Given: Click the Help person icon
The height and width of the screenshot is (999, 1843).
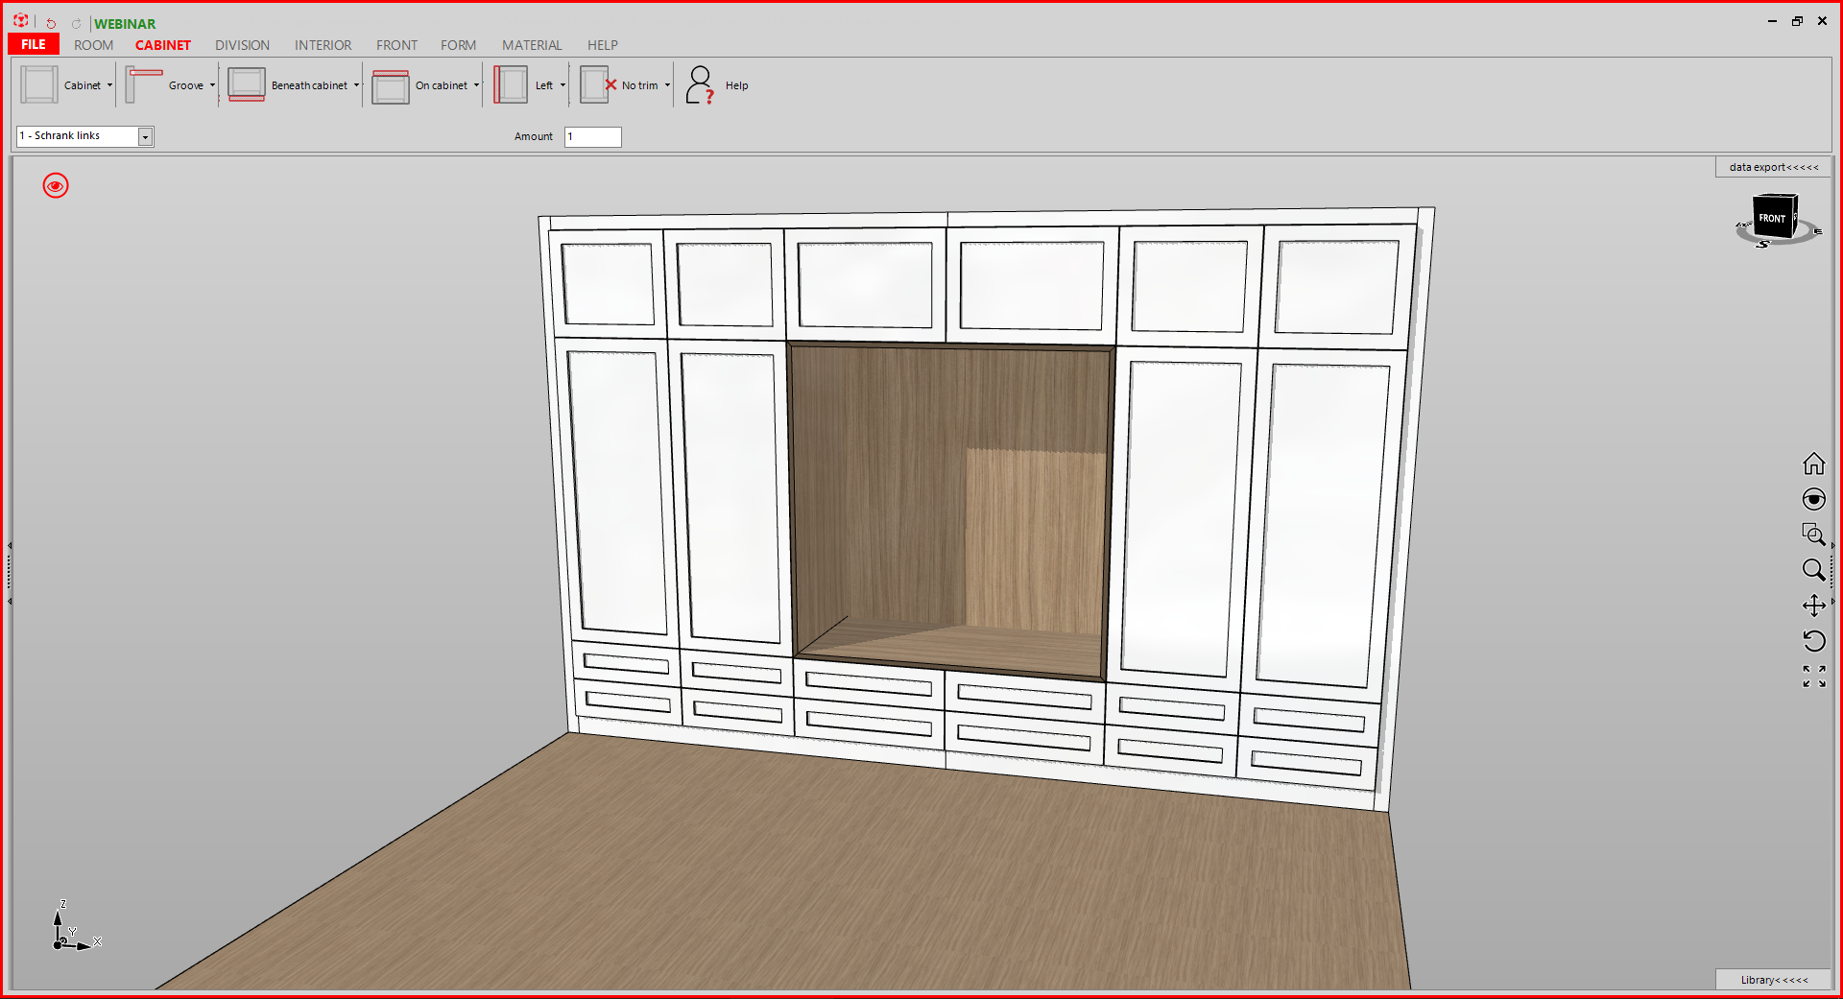Looking at the screenshot, I should (700, 85).
